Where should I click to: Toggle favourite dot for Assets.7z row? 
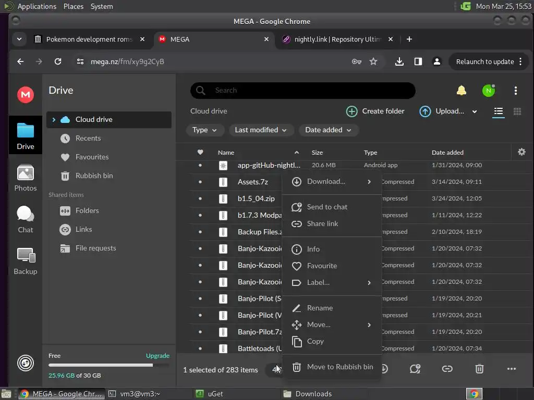200,182
